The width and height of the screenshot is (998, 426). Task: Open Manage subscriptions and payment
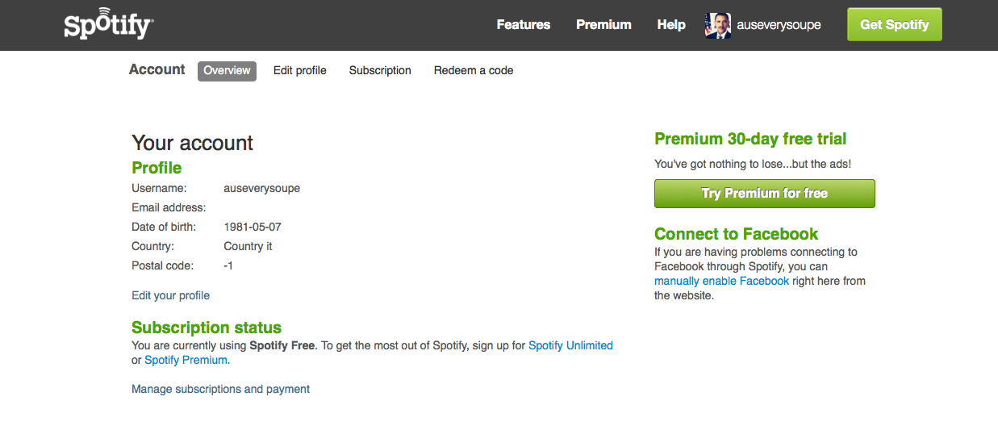click(x=220, y=389)
